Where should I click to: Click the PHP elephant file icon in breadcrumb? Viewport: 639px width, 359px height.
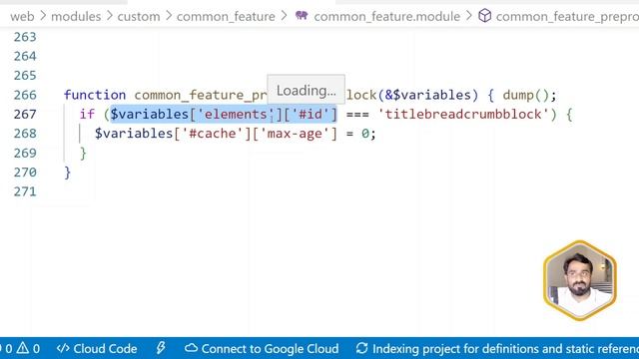[302, 16]
